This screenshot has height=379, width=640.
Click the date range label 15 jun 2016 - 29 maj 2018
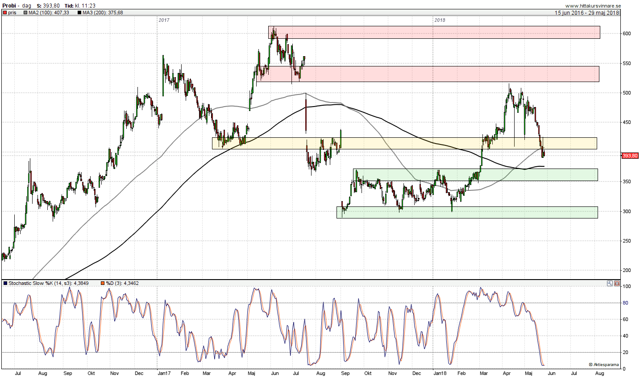pyautogui.click(x=586, y=13)
